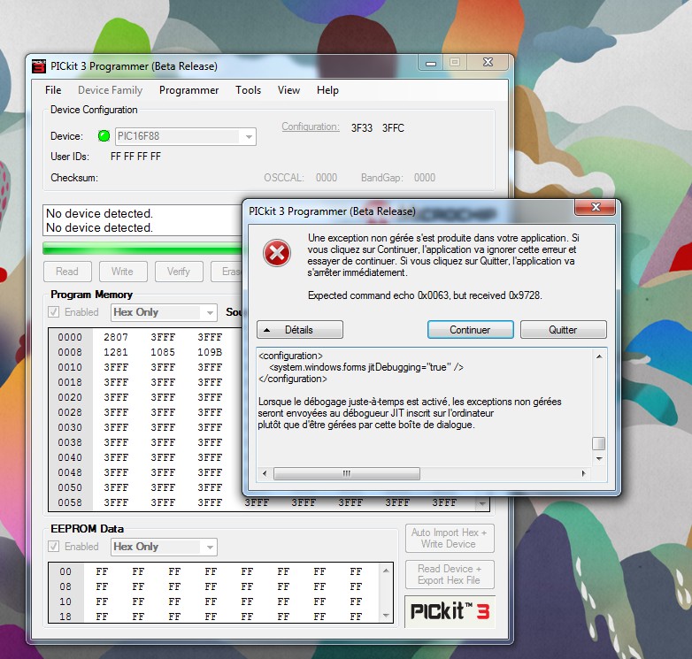Click the green progress bar

(x=142, y=249)
